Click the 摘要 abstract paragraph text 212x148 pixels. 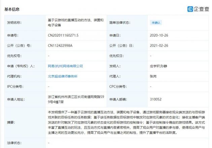click(x=127, y=122)
